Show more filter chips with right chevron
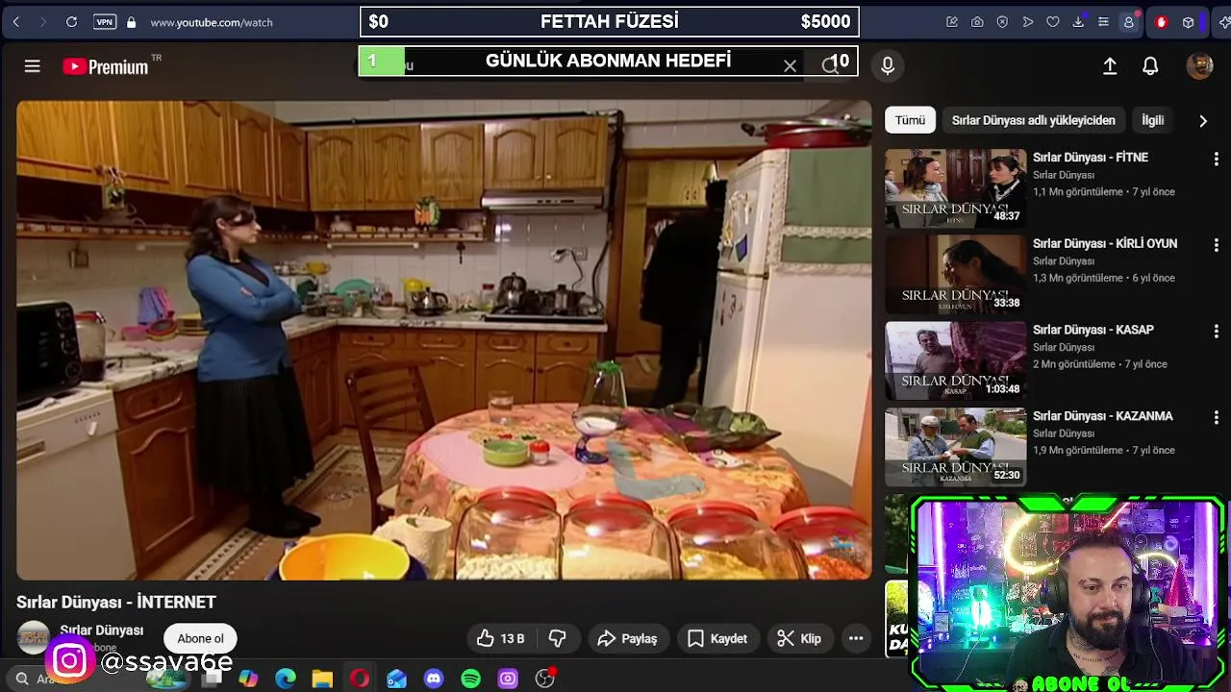Screen dimensions: 1231x692 click(1202, 120)
